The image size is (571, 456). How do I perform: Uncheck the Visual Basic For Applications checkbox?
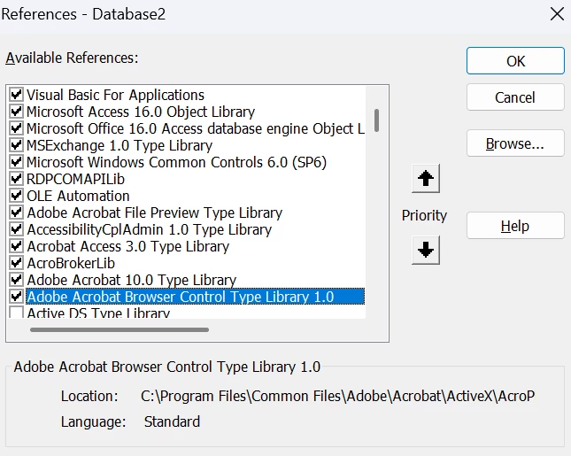click(x=17, y=95)
